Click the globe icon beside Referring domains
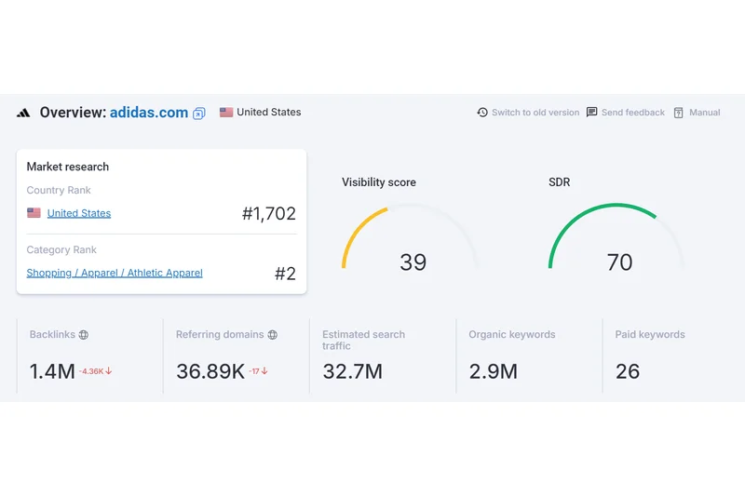Image resolution: width=745 pixels, height=496 pixels. pyautogui.click(x=273, y=335)
